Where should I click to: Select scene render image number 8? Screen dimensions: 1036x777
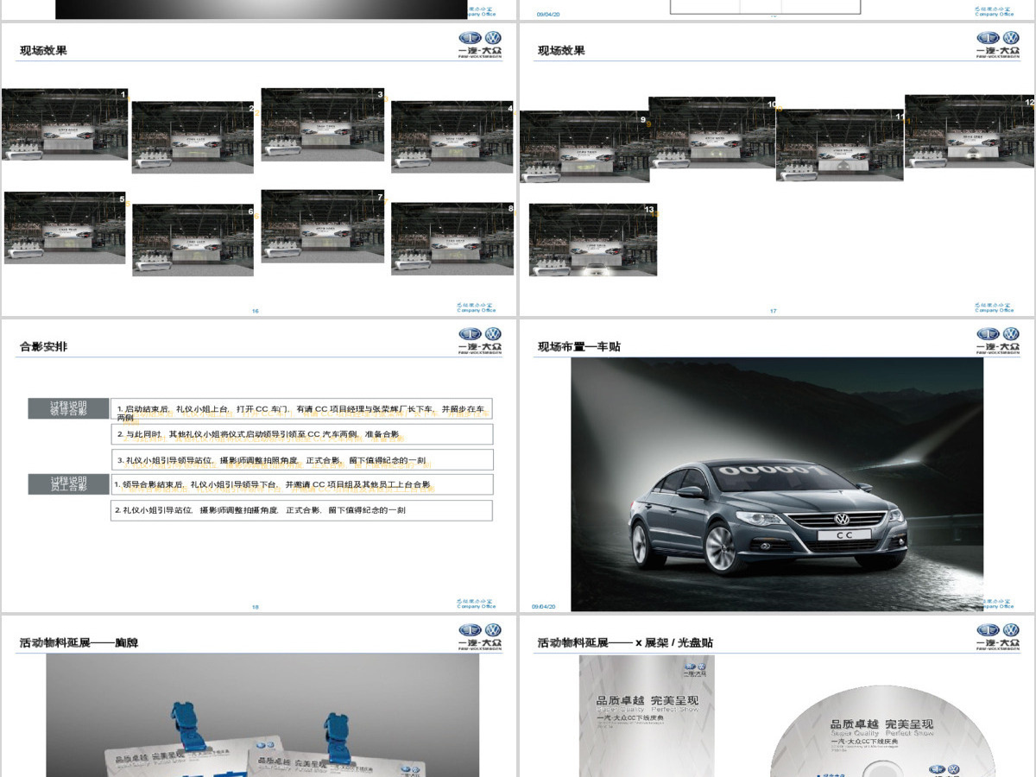click(x=452, y=238)
